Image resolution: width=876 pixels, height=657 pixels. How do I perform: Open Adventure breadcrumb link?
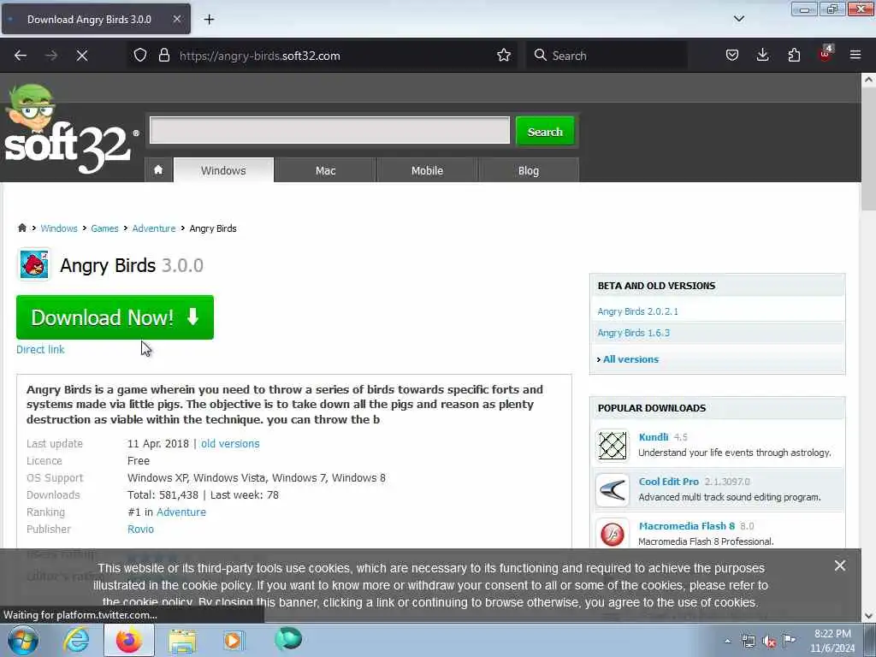pos(154,228)
